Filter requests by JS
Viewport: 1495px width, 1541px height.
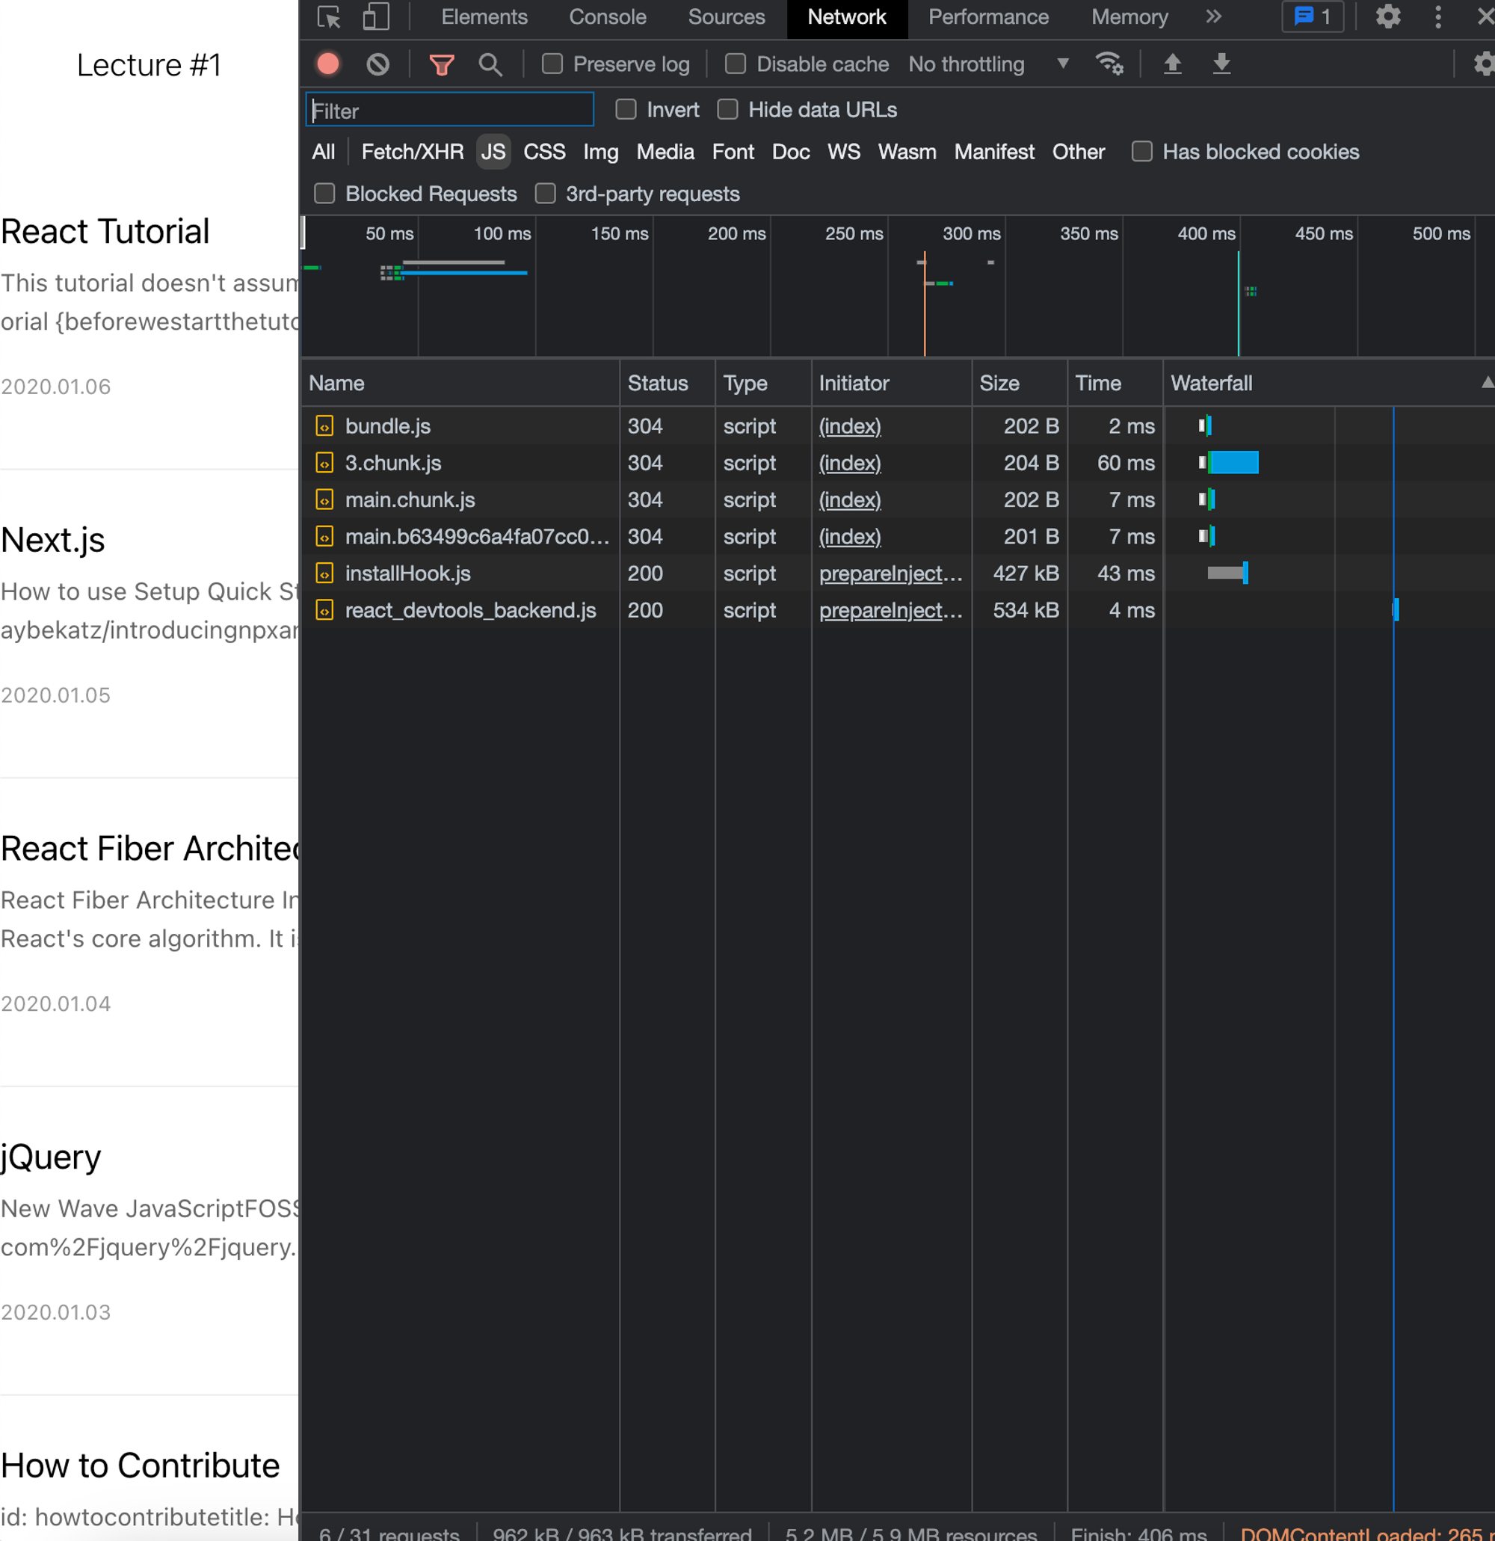pyautogui.click(x=493, y=152)
